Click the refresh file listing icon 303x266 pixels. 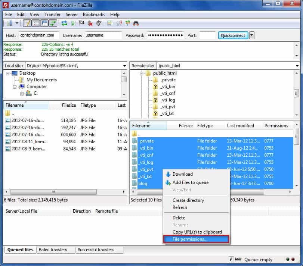[x=64, y=23]
